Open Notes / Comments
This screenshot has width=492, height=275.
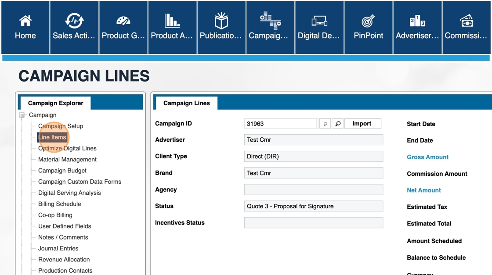tap(63, 237)
